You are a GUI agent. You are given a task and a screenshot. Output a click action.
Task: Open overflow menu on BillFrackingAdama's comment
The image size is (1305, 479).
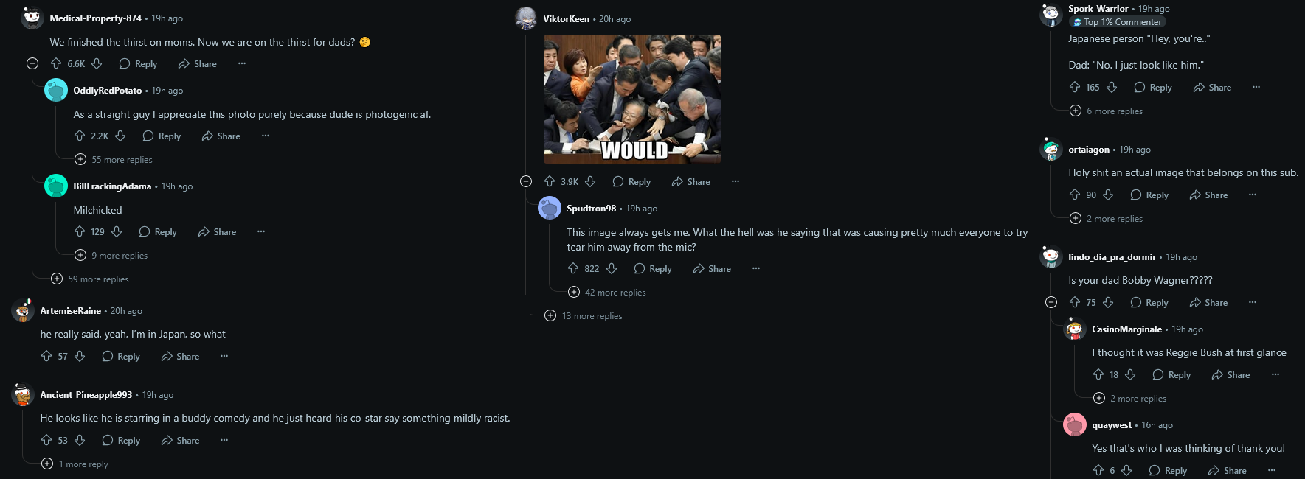(x=261, y=232)
